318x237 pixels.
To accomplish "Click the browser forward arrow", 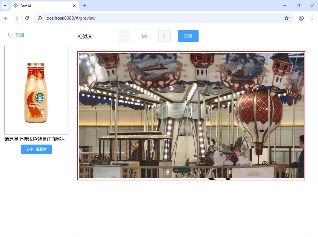I will click(x=16, y=18).
